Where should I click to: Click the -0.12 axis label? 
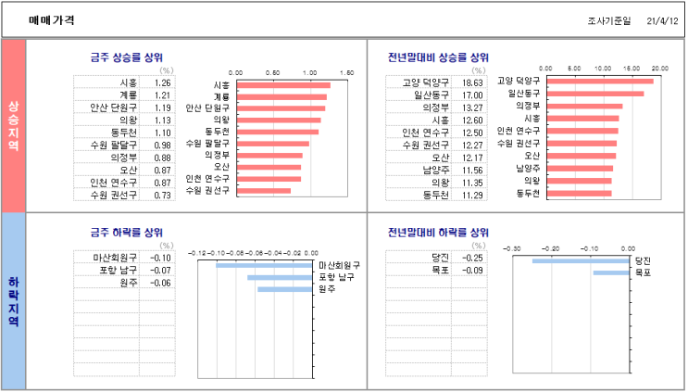click(197, 253)
